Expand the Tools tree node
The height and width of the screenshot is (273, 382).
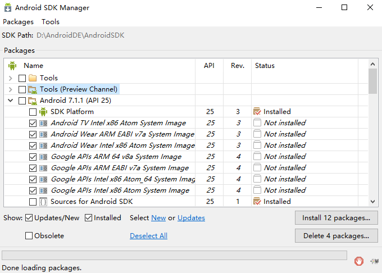point(11,78)
